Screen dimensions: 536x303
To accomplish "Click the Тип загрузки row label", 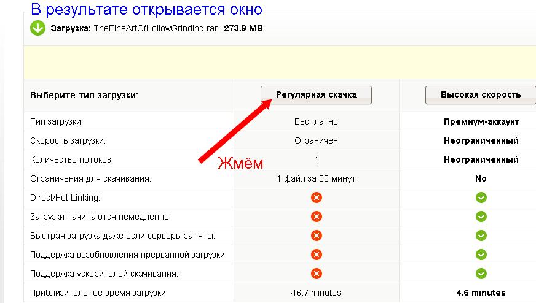I will click(x=57, y=122).
